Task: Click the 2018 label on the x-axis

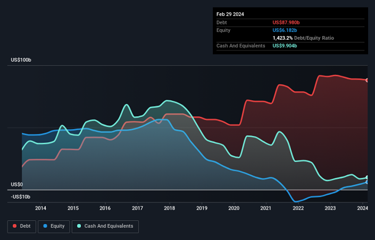Action: [169, 208]
